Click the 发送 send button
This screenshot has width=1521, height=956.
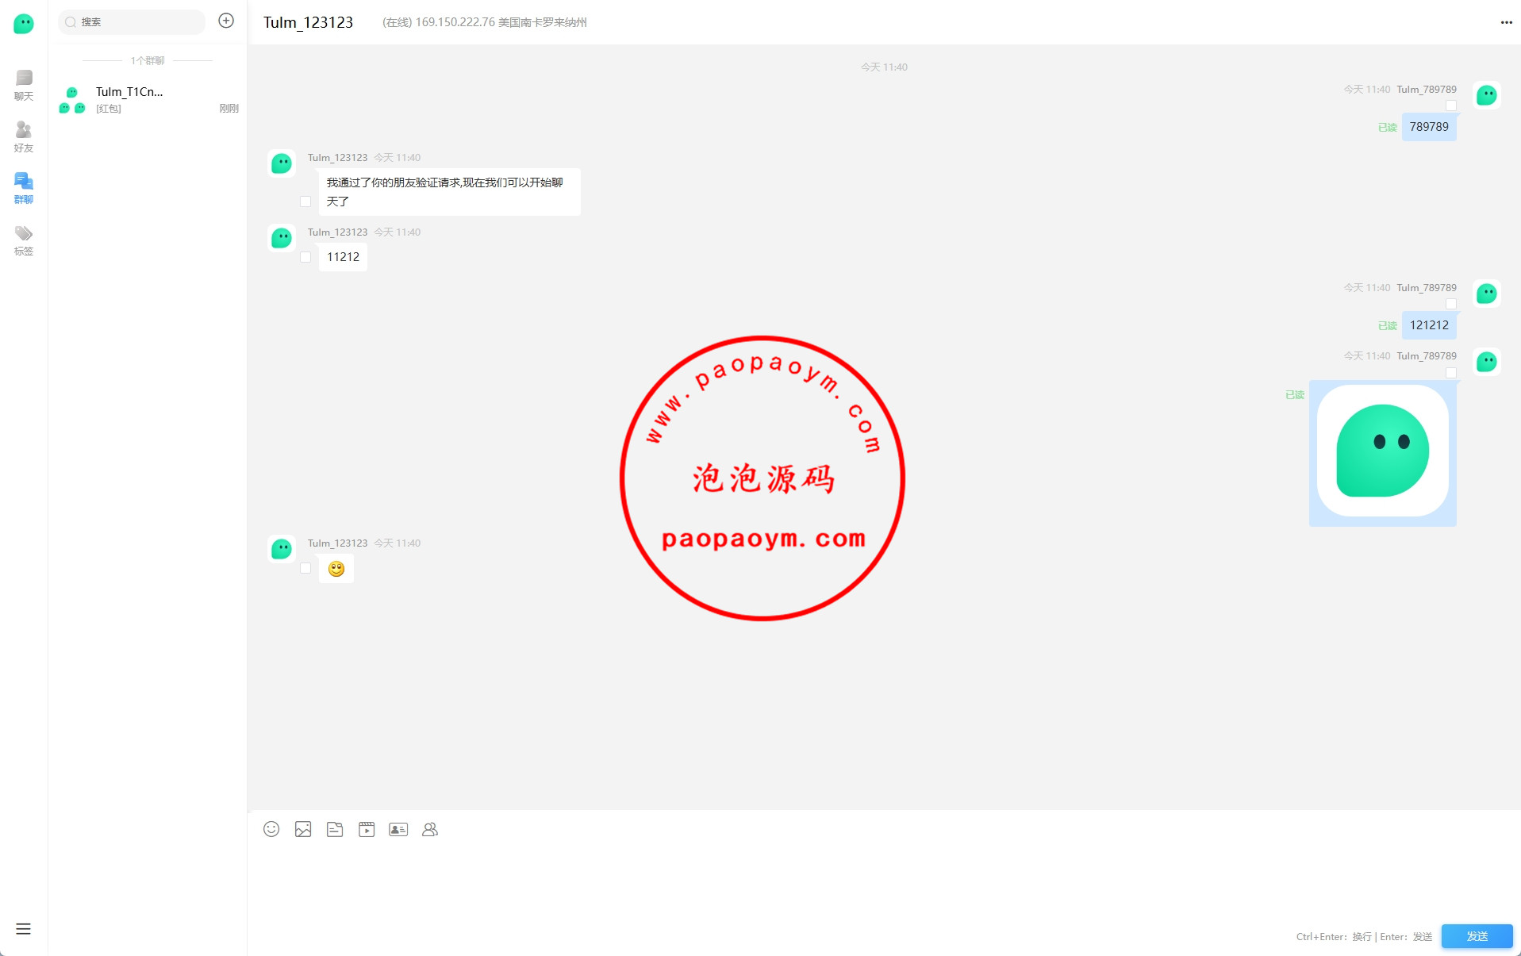click(1477, 936)
